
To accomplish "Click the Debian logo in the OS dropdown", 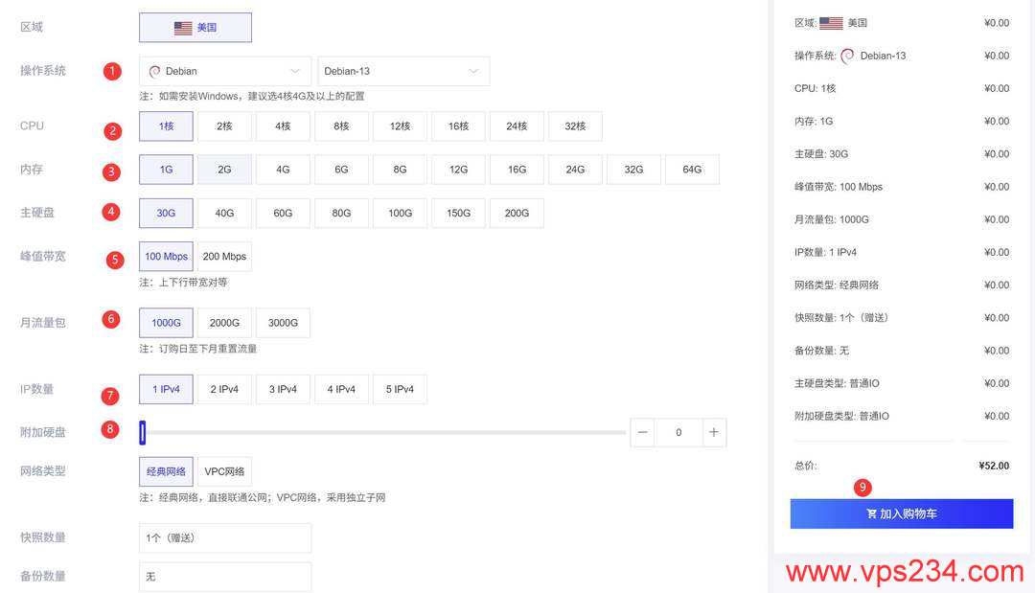I will [x=153, y=71].
